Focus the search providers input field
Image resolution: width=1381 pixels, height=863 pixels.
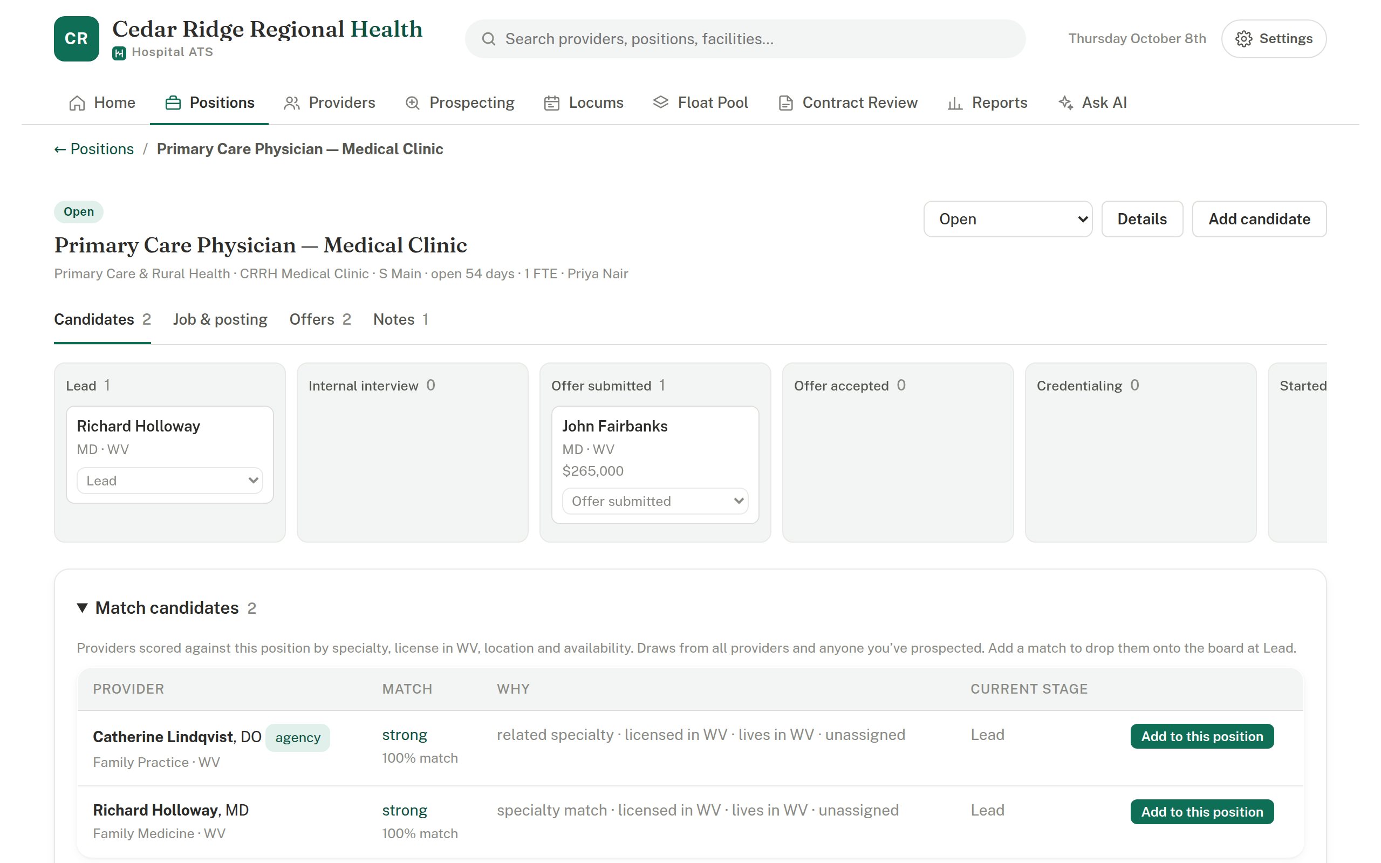(x=744, y=39)
